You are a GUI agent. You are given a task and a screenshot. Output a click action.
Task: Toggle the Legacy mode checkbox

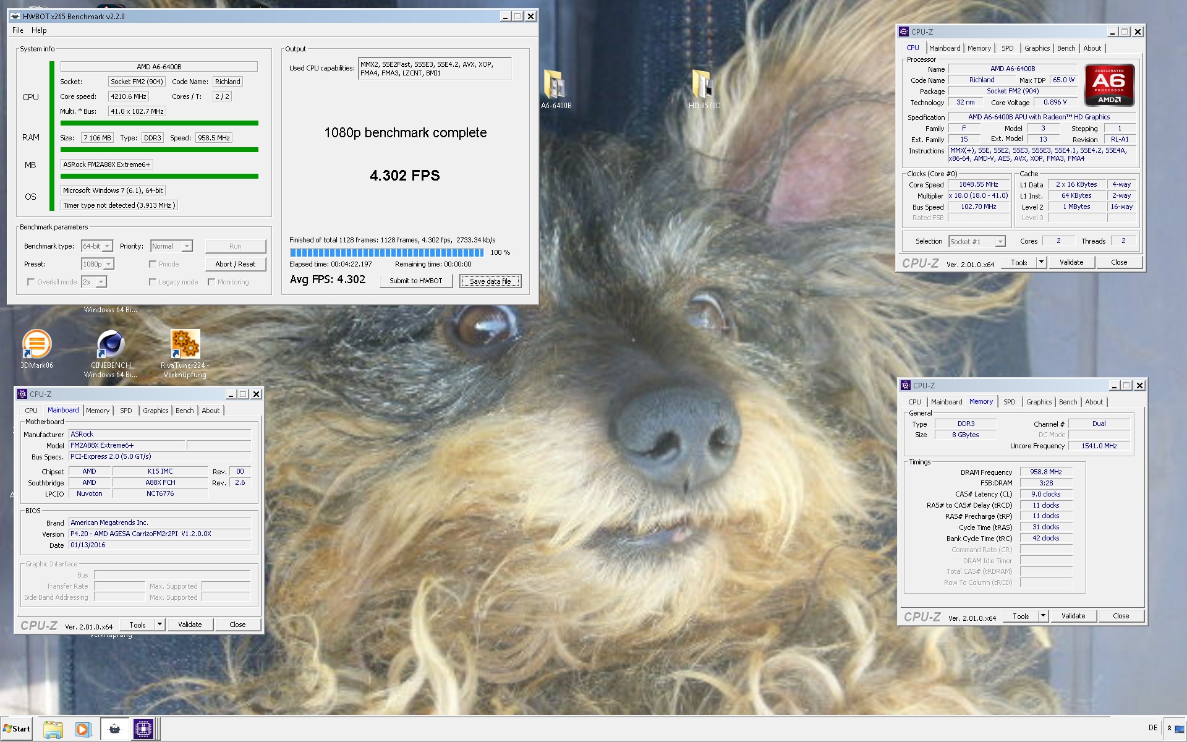tap(153, 282)
